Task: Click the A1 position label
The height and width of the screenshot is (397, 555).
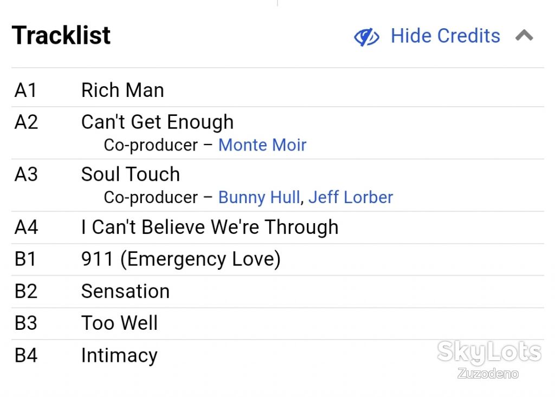Action: 25,90
